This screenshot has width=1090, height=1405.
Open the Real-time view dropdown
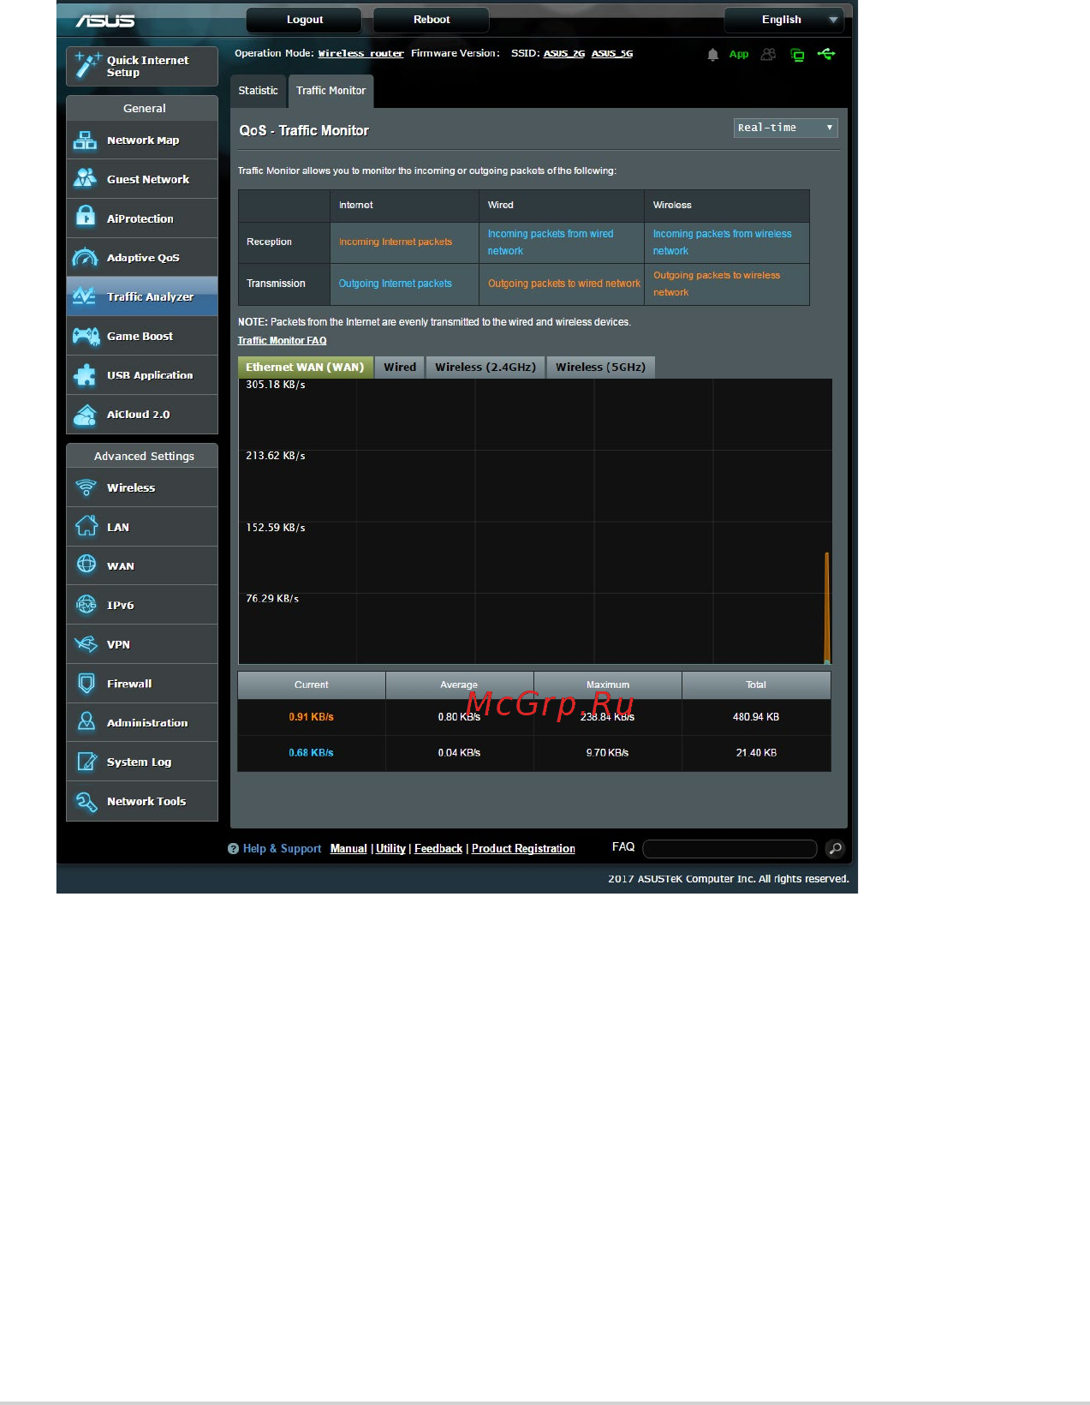[x=785, y=128]
